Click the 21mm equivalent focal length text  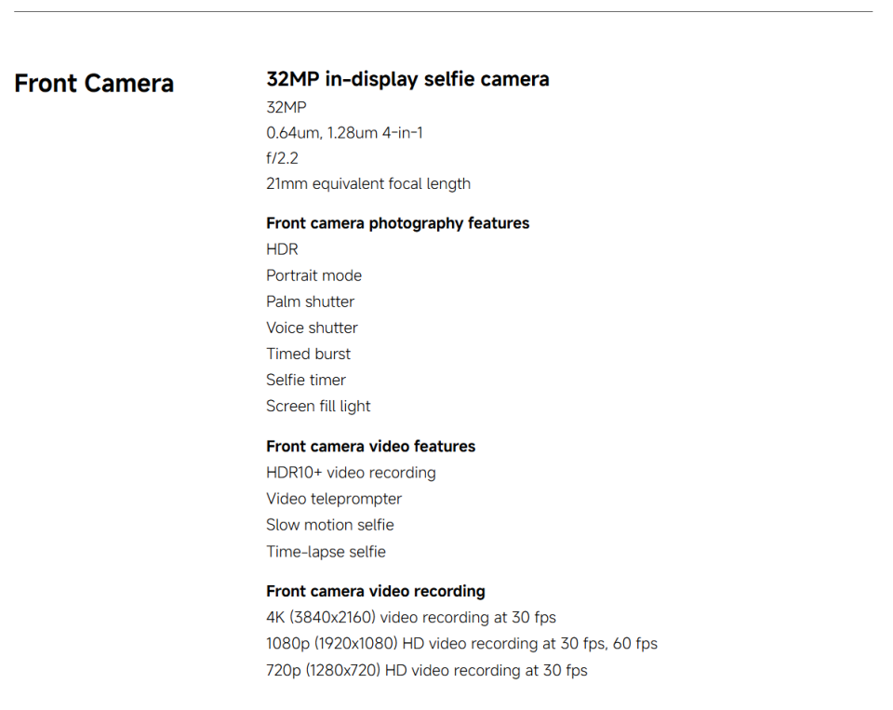pos(368,184)
